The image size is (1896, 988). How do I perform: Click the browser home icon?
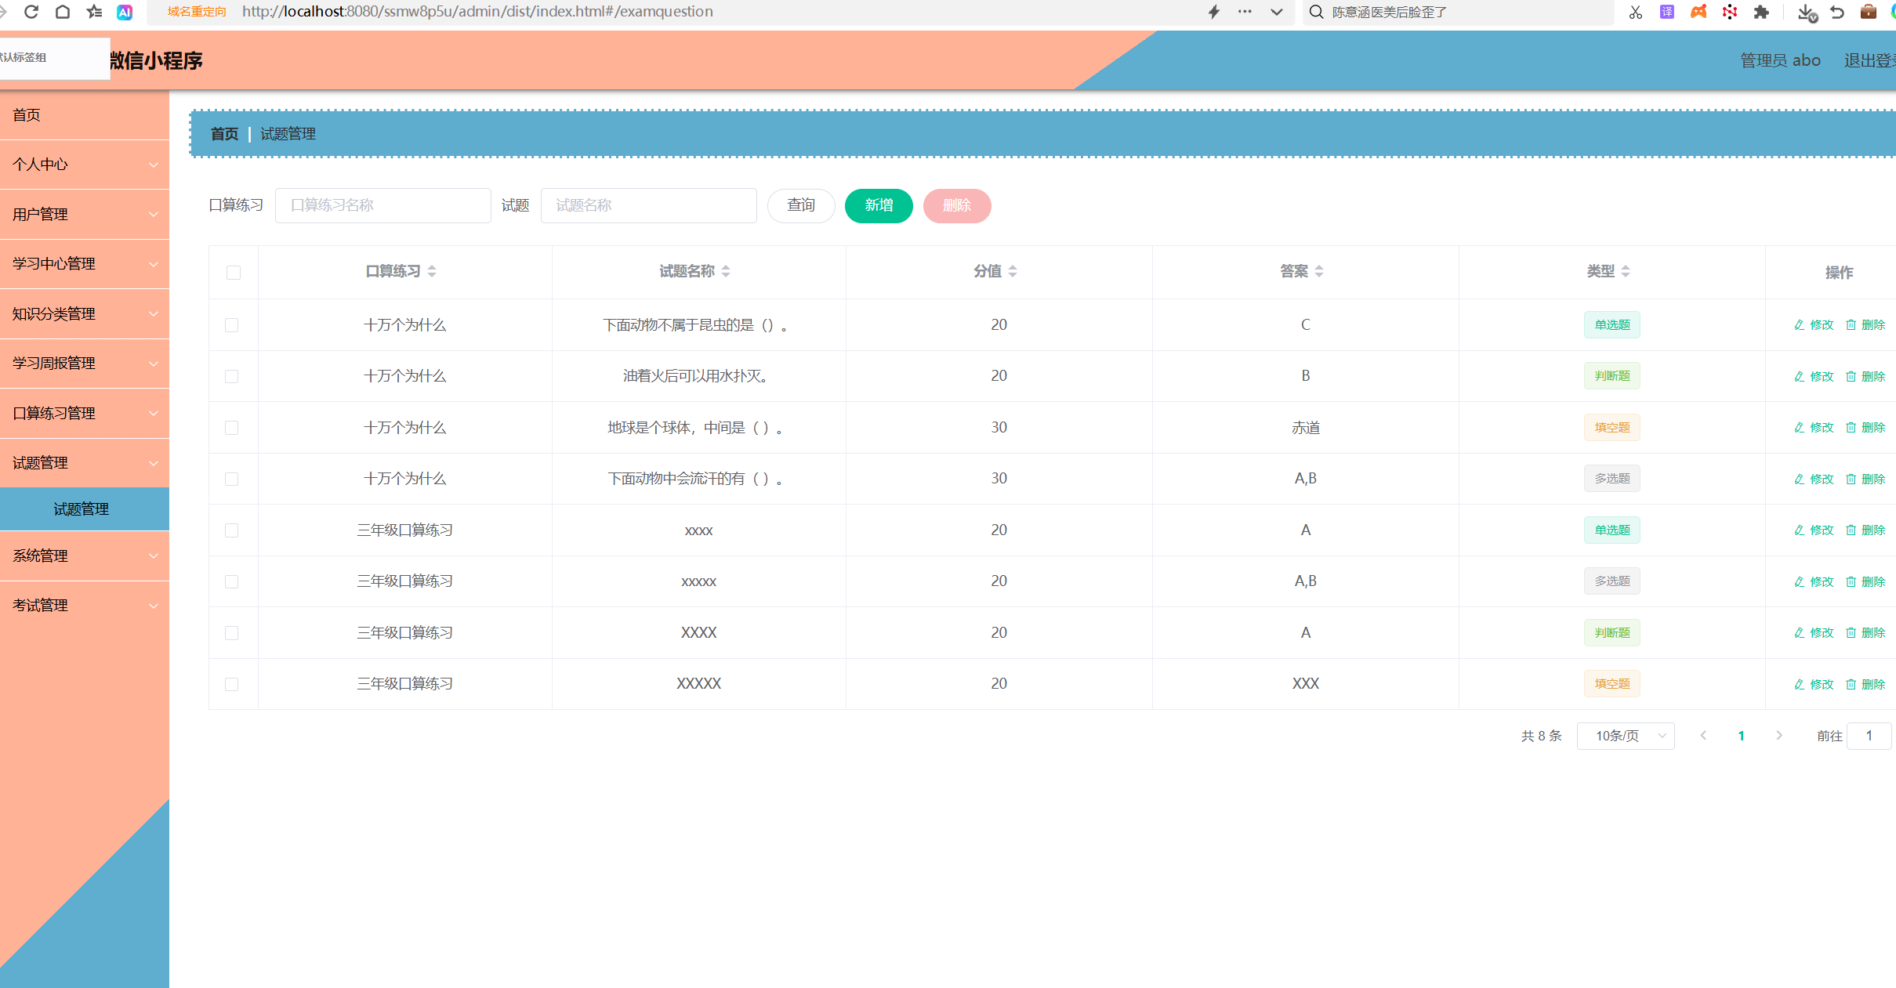(63, 12)
